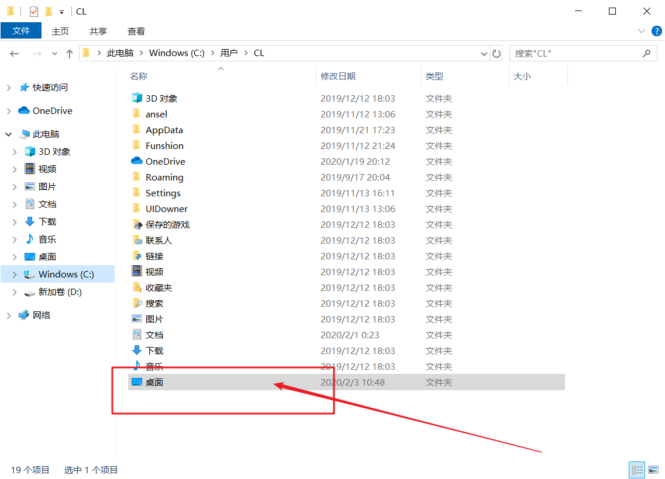Collapse the ribbon with the chevron near Help

642,31
